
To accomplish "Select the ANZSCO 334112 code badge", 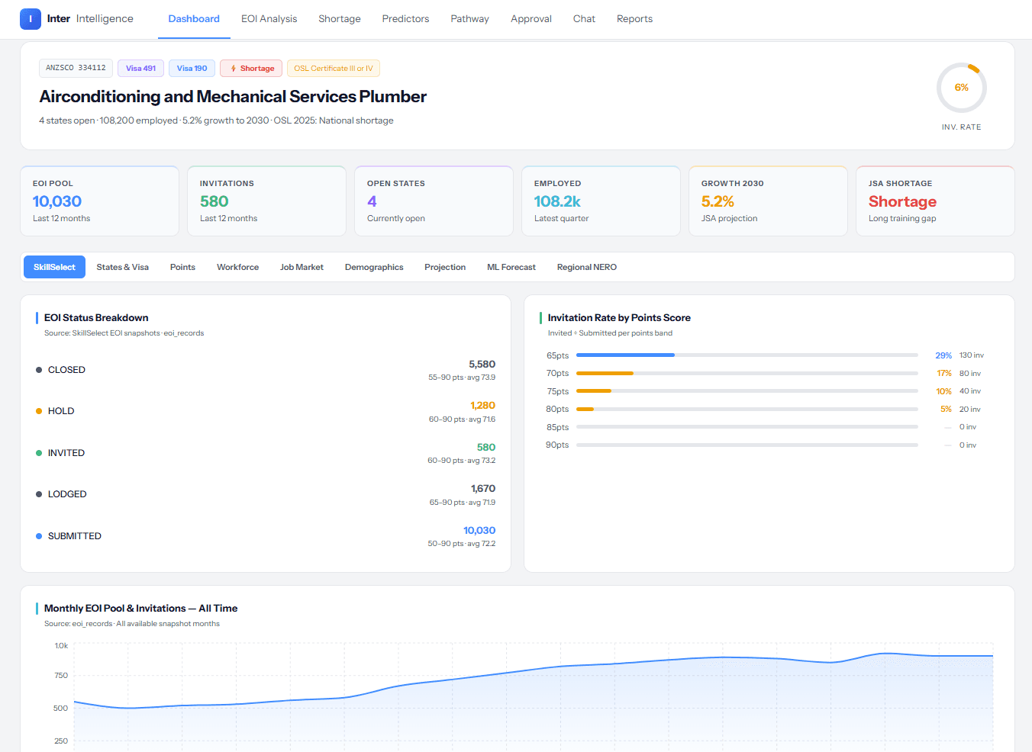I will [x=76, y=68].
